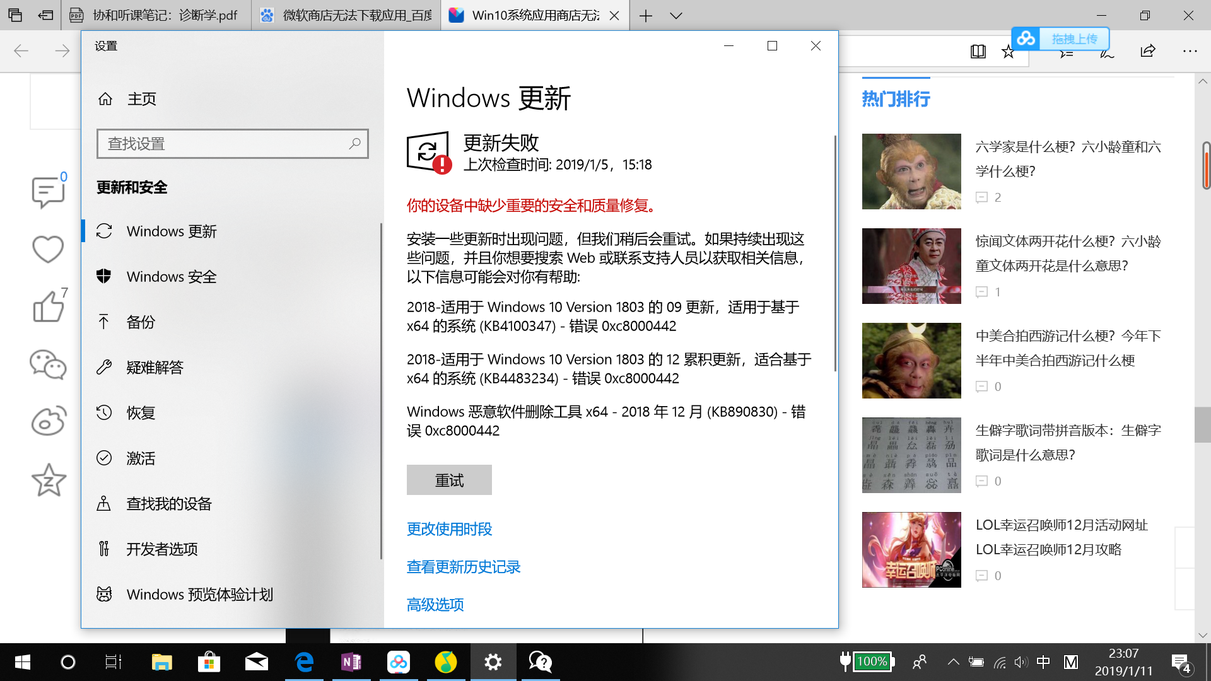Open action center notification icon
This screenshot has height=681, width=1211.
[1181, 663]
